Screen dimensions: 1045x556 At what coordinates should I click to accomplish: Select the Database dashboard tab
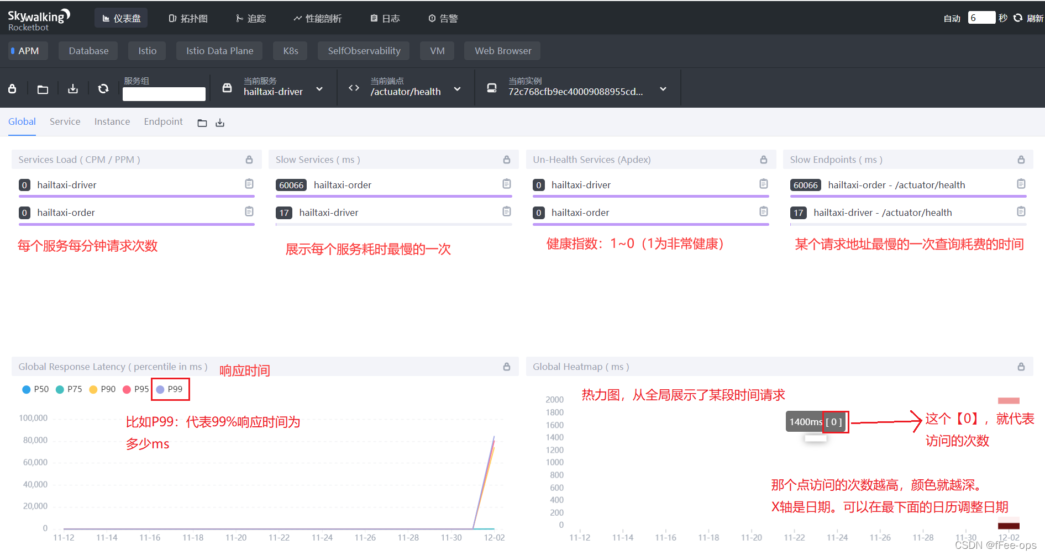tap(88, 51)
